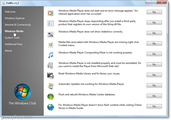Fix the Compositing Mixer problem

click(154, 54)
